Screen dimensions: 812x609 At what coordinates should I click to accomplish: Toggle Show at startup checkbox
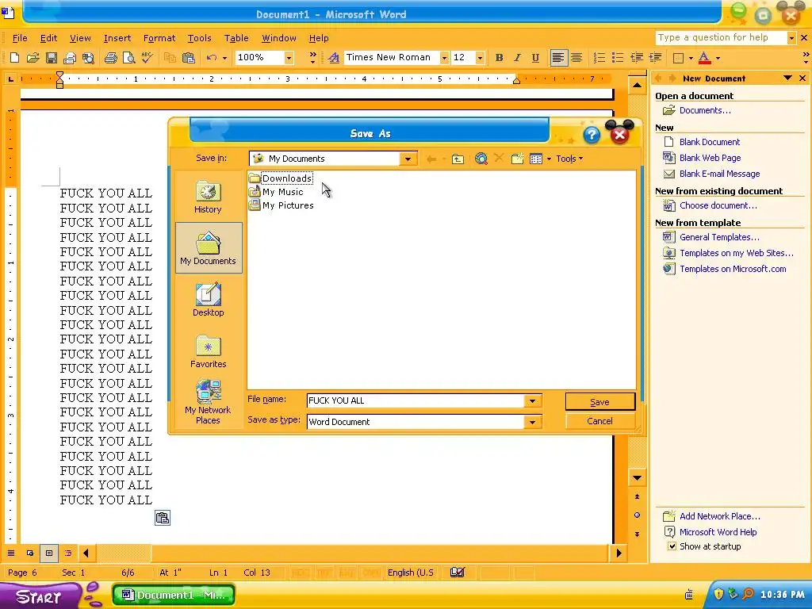click(672, 546)
